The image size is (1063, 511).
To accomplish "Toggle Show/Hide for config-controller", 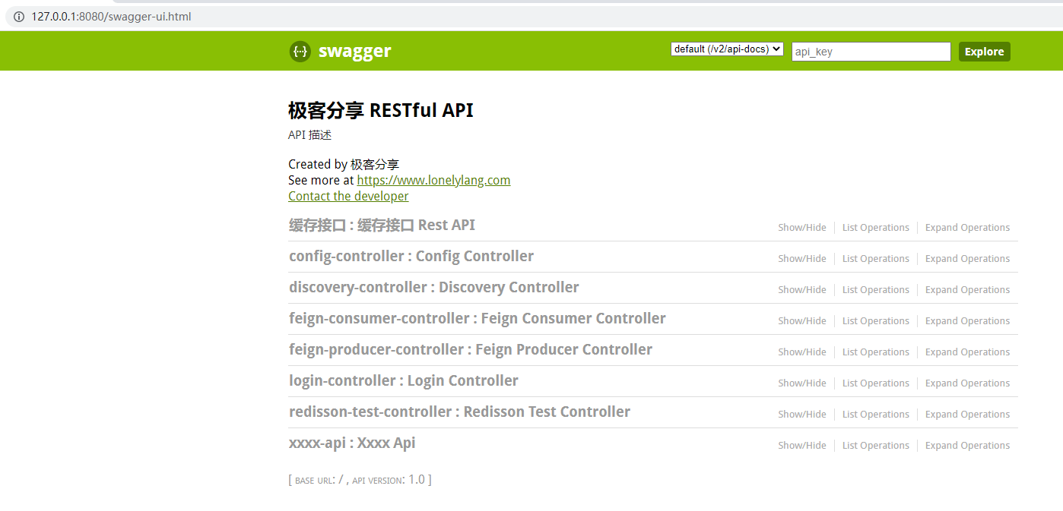I will click(802, 259).
